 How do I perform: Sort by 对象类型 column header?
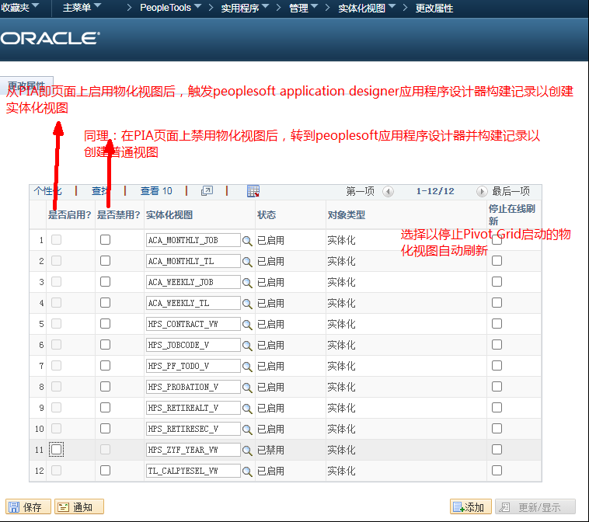pos(346,215)
